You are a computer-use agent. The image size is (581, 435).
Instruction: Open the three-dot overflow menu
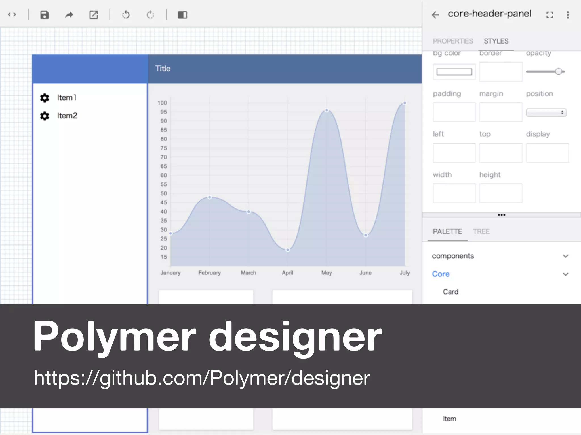(x=568, y=15)
